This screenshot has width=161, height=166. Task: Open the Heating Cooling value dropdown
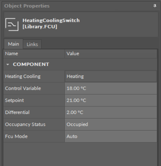[x=111, y=77]
